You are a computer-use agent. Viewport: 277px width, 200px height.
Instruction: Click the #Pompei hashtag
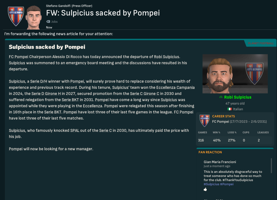click(x=227, y=184)
